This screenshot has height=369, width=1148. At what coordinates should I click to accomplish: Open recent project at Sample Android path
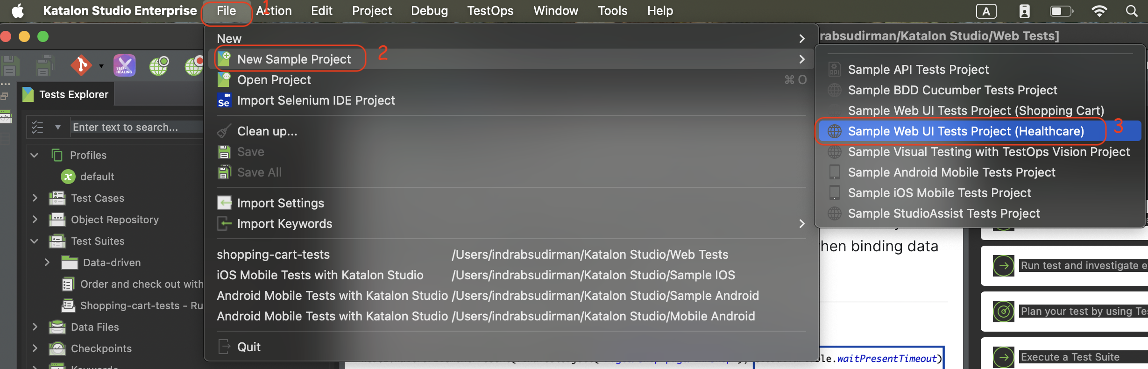pos(511,296)
